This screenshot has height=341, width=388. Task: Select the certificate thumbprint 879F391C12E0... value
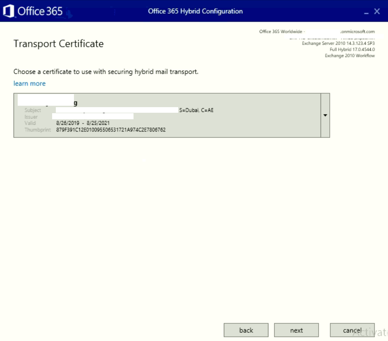click(111, 130)
